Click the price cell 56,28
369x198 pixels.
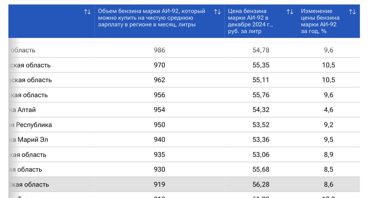tap(261, 184)
